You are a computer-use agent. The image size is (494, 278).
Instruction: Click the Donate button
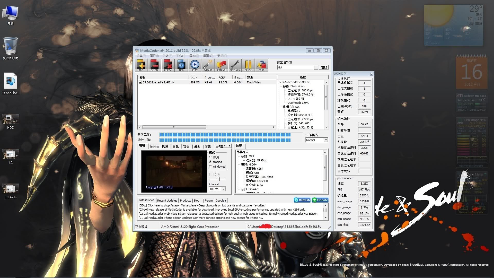pyautogui.click(x=320, y=200)
